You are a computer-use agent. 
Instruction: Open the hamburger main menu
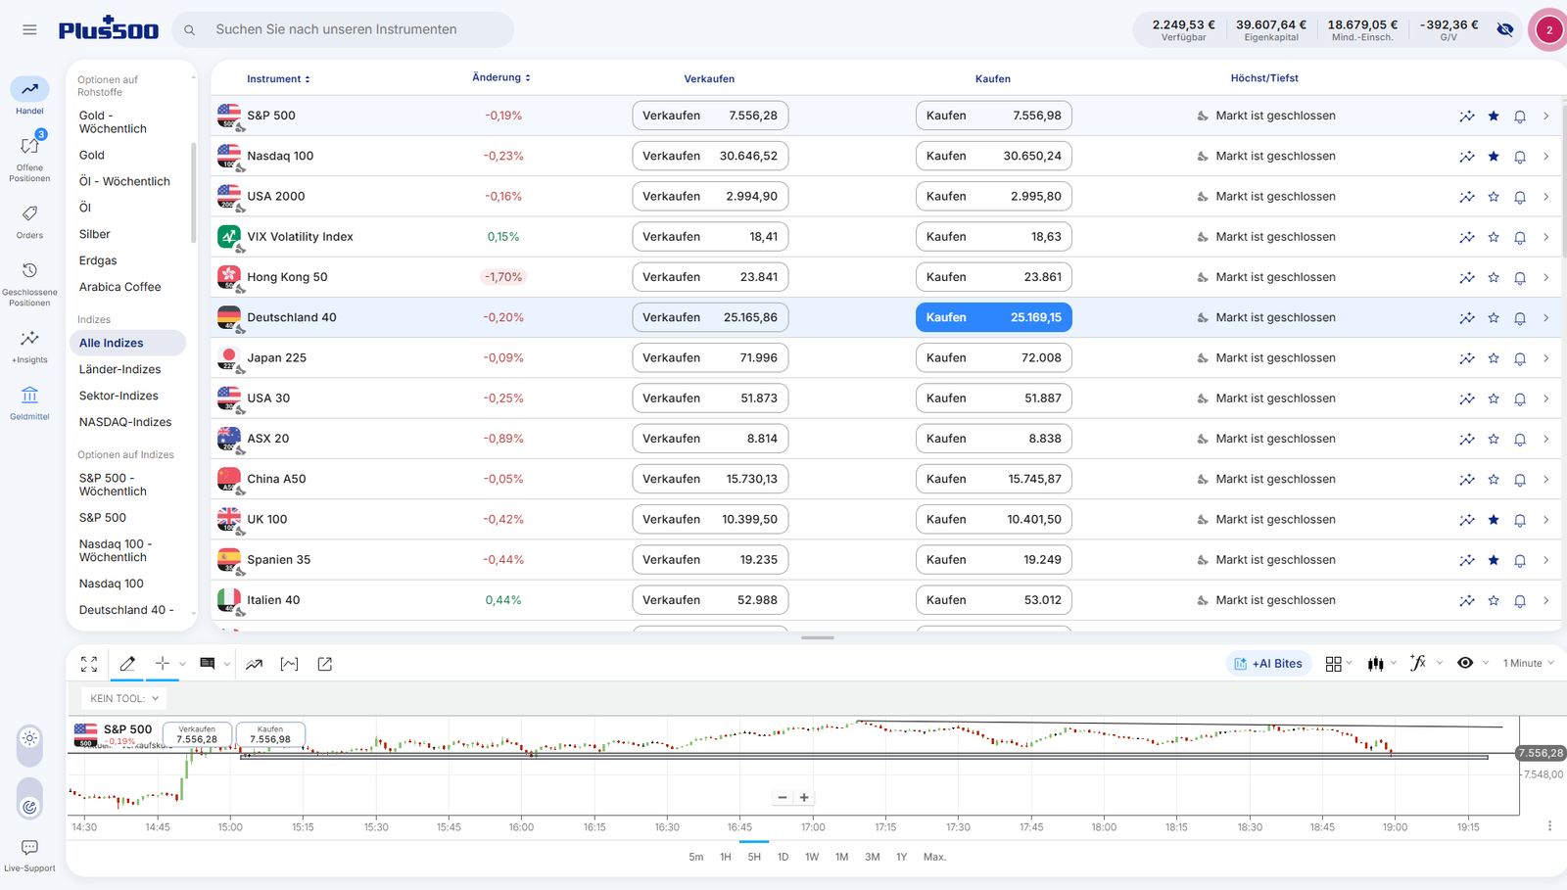pos(29,29)
